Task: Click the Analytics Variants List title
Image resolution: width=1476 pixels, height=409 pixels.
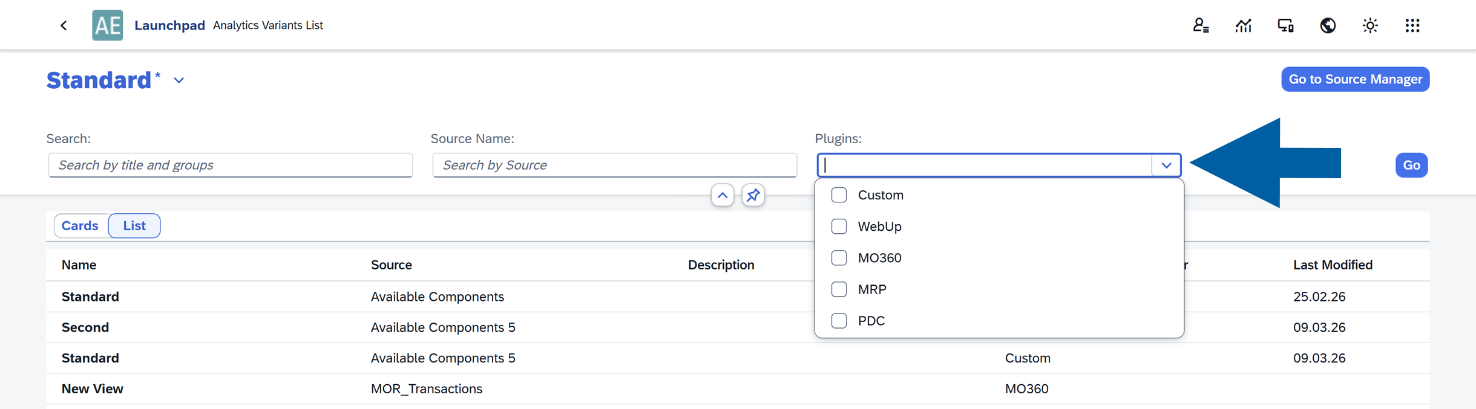Action: pyautogui.click(x=268, y=25)
